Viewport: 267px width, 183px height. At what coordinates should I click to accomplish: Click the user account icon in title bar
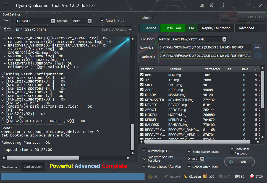coord(202,5)
